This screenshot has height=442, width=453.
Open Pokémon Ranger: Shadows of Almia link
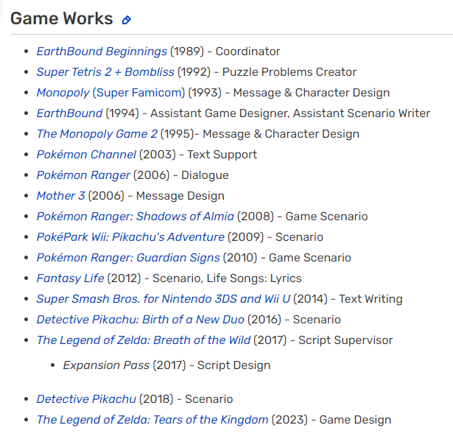[136, 217]
